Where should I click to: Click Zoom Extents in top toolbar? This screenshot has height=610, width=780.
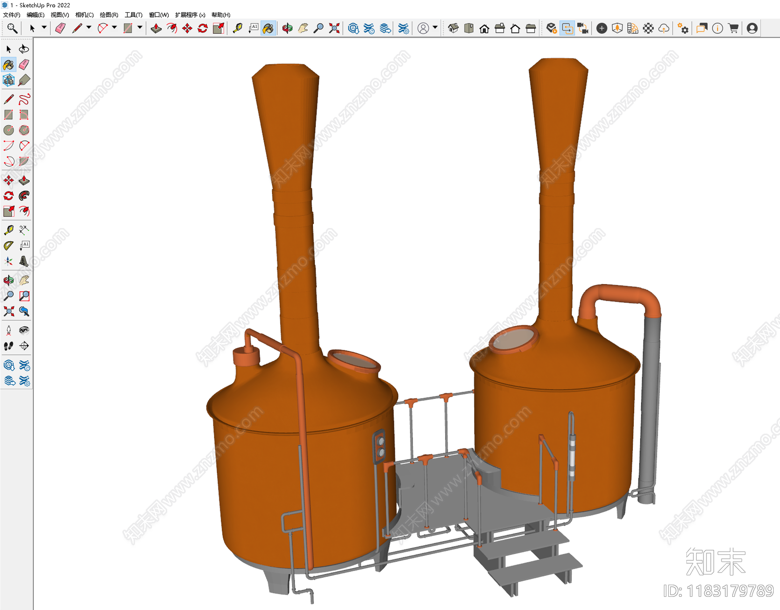(334, 28)
